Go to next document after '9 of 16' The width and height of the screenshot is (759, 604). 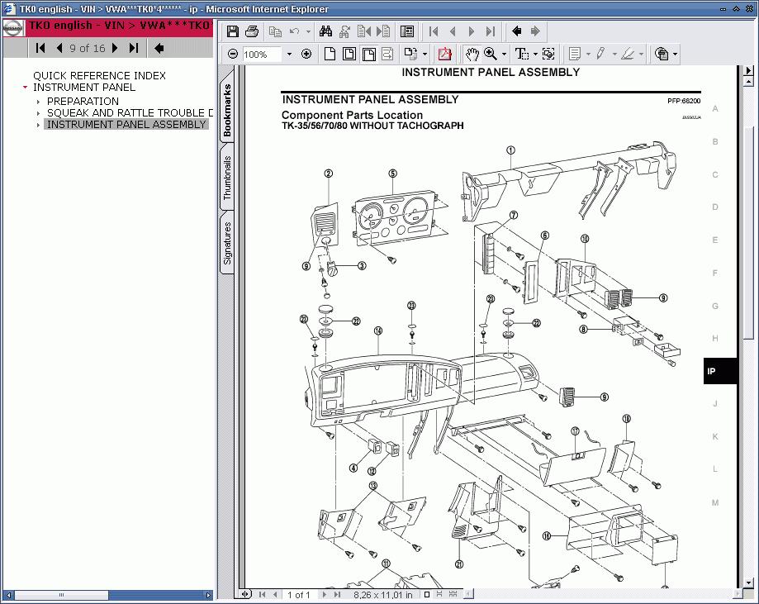click(x=115, y=47)
